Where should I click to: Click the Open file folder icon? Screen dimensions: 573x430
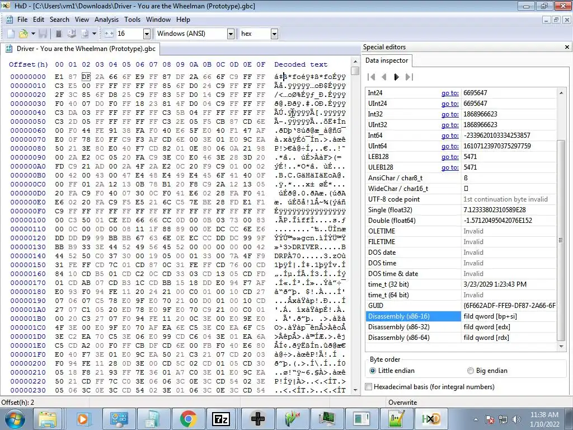tap(24, 34)
